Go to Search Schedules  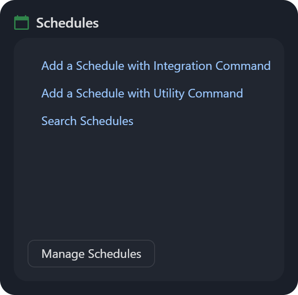[87, 121]
